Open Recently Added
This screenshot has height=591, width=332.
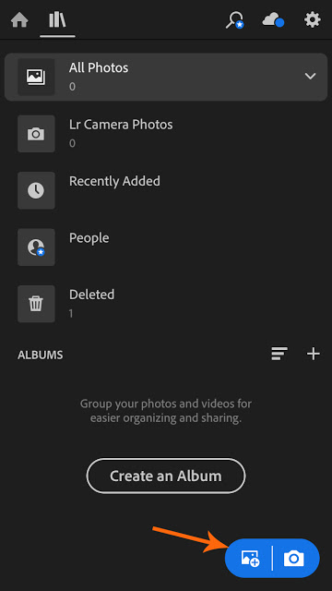pyautogui.click(x=166, y=190)
